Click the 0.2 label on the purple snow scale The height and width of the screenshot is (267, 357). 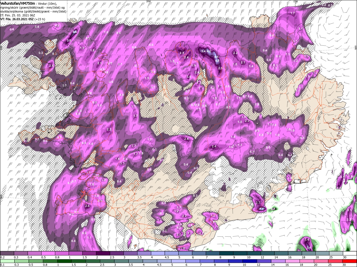click(x=2, y=257)
